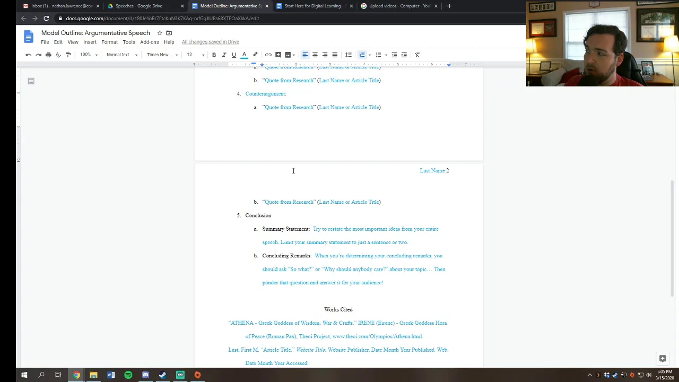Reload the page in Chrome
679x382 pixels.
(x=46, y=19)
